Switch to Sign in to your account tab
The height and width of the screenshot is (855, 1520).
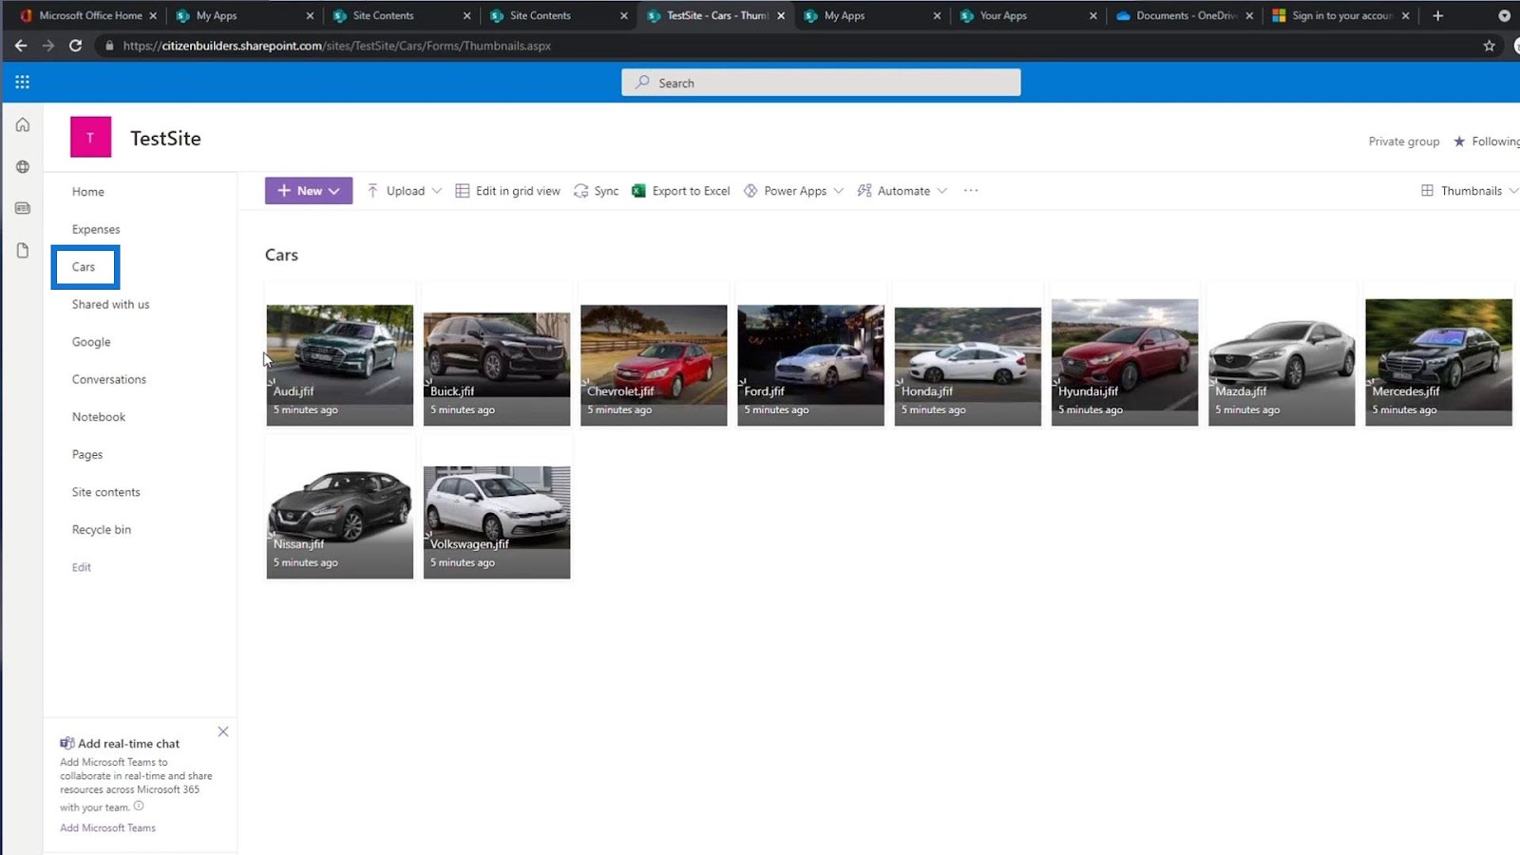click(1341, 16)
